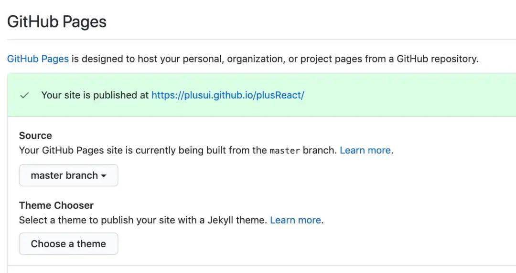This screenshot has width=516, height=273.
Task: Click the bold "Theme Chooser" heading
Action: click(x=56, y=205)
